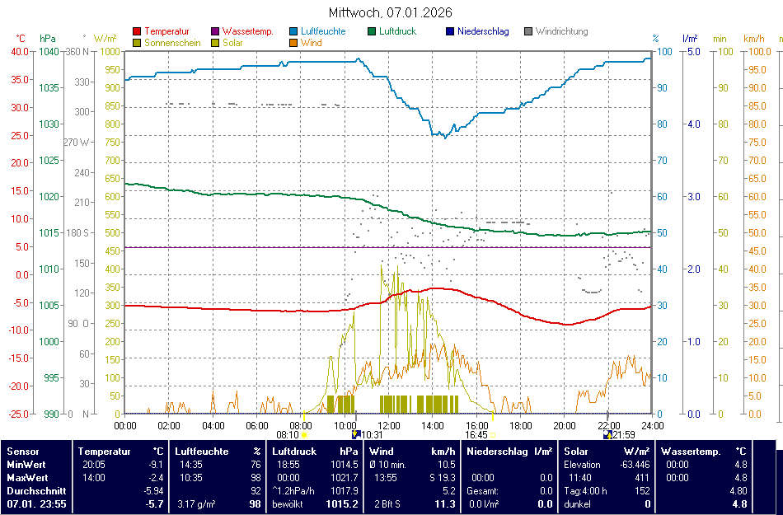This screenshot has width=783, height=515.
Task: Select the Solar legend label
Action: coord(232,43)
